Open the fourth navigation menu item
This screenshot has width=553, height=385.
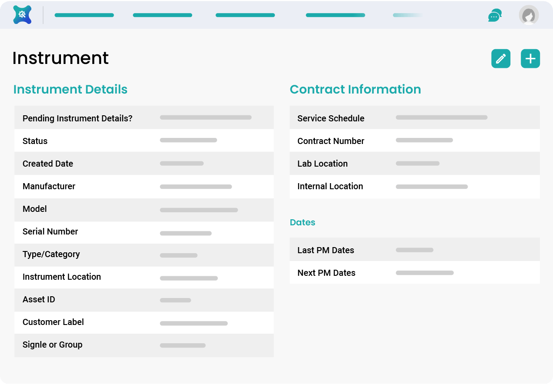point(335,15)
